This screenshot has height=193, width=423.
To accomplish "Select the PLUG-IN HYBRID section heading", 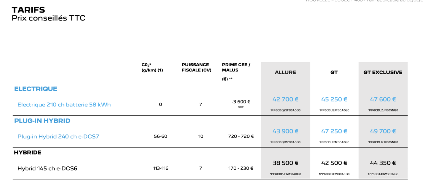I will pyautogui.click(x=42, y=121).
